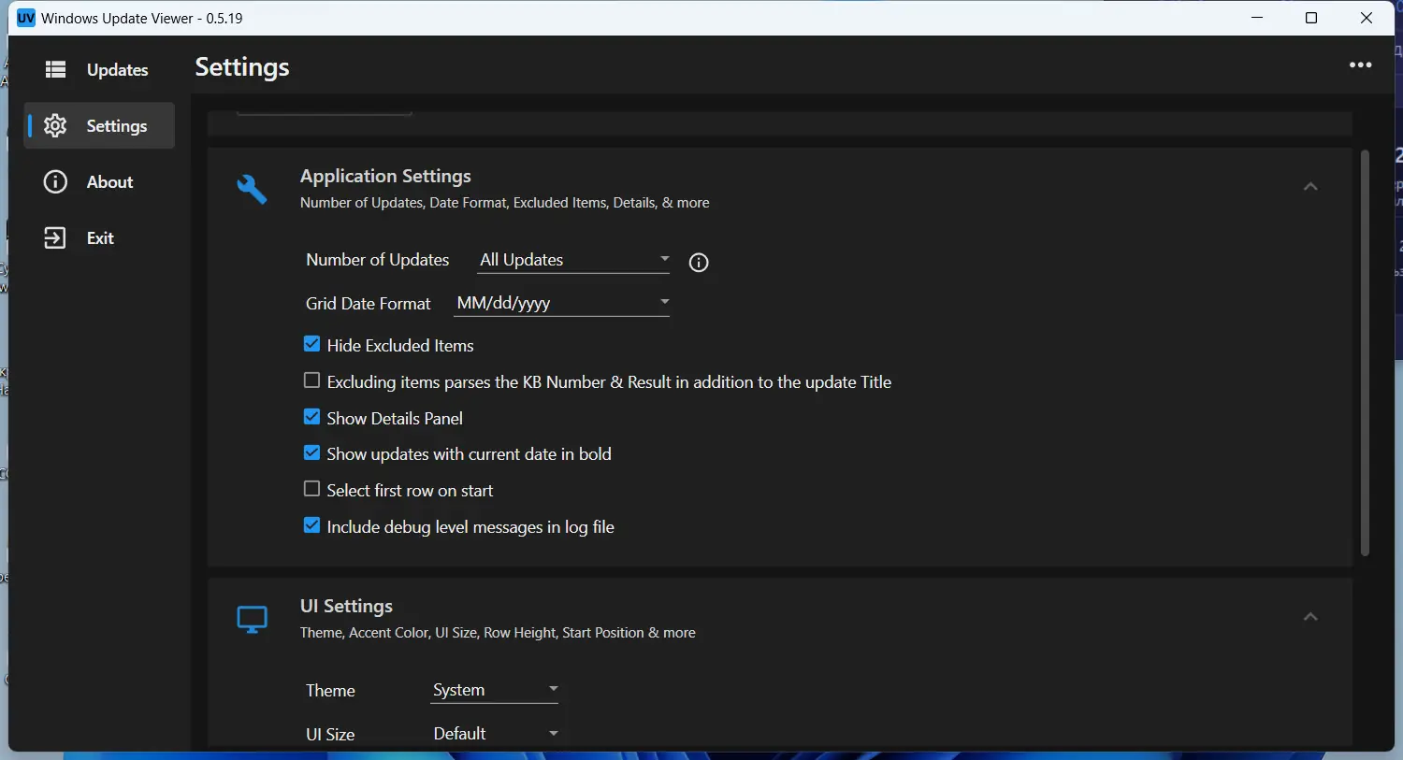Screen dimensions: 1403x760
Task: Click the Number of Updates label
Action: (x=378, y=260)
